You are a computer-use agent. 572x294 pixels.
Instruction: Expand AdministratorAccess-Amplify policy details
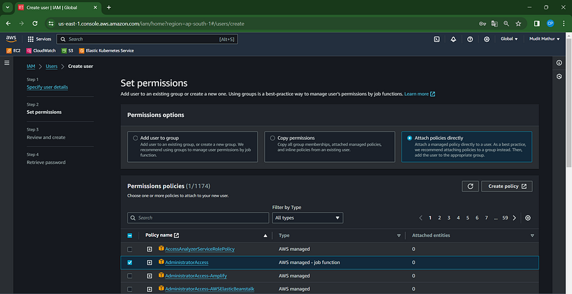pos(149,276)
